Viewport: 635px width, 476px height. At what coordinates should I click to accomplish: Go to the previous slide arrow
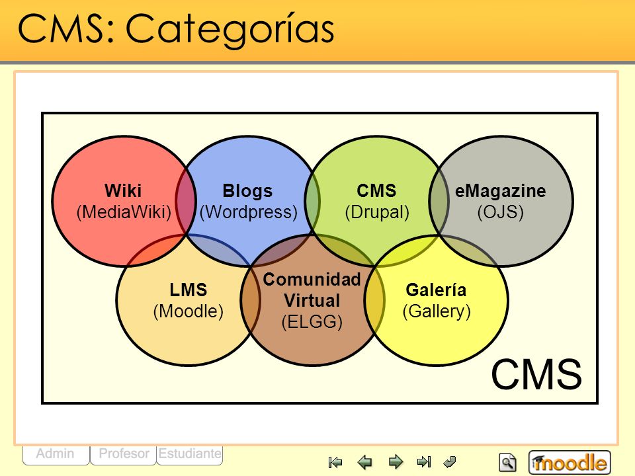point(365,462)
